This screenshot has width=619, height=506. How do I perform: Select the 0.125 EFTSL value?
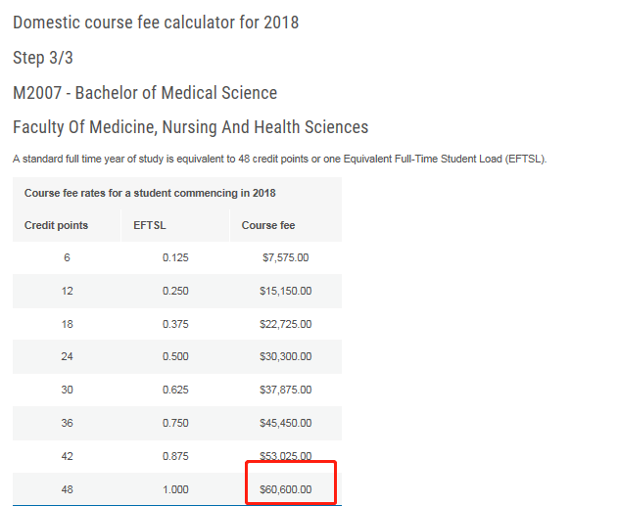point(175,257)
